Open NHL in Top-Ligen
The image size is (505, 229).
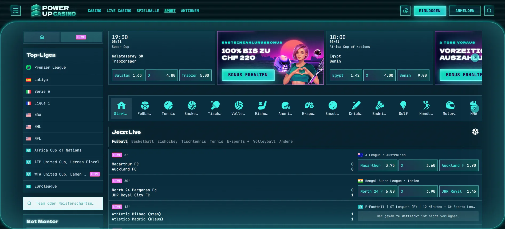coord(63,127)
